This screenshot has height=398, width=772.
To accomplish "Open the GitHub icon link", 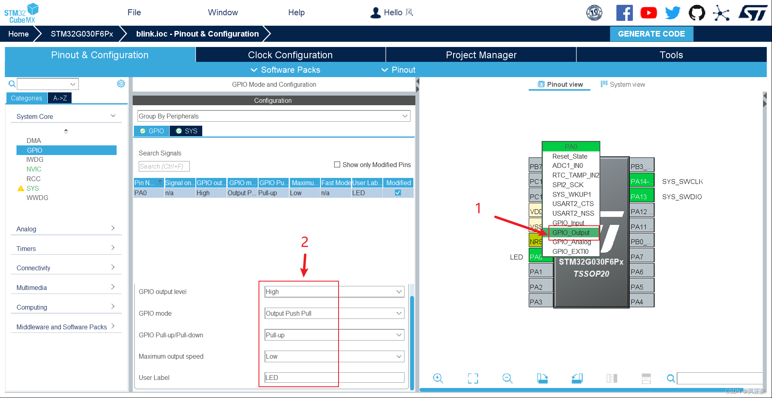I will pos(697,13).
